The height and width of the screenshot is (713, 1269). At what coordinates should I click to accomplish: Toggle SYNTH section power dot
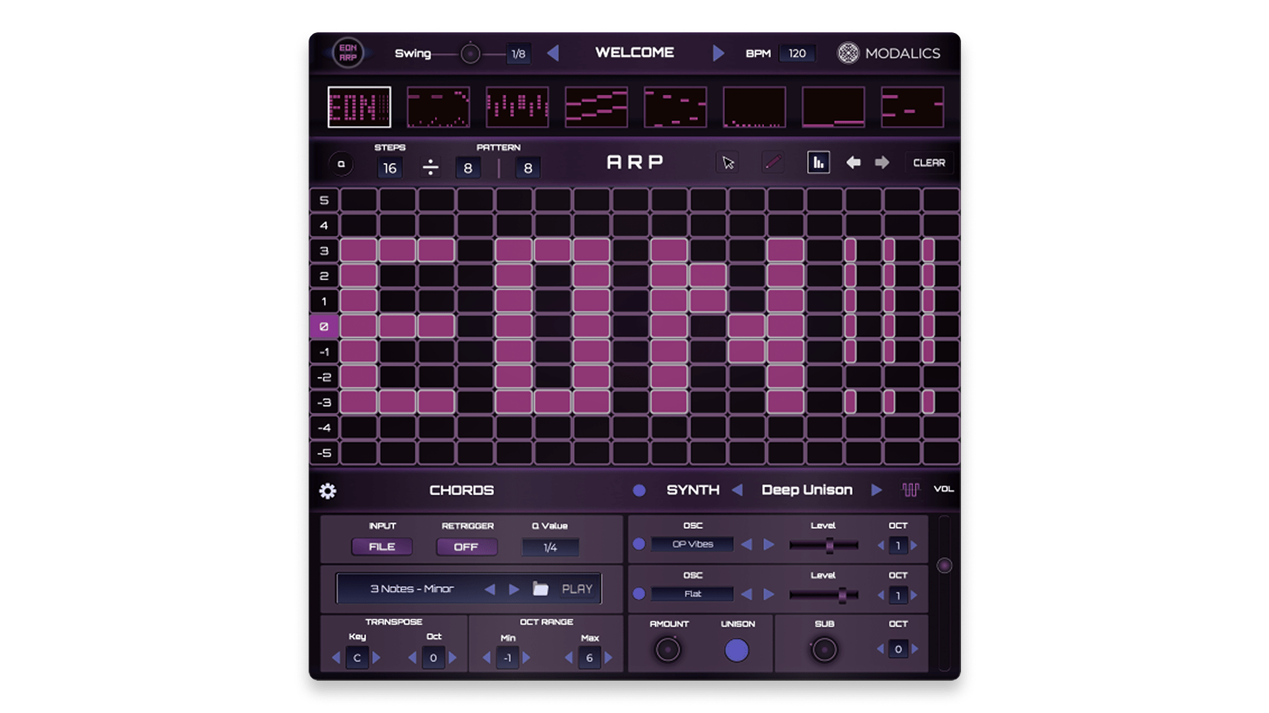[638, 491]
